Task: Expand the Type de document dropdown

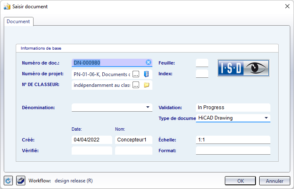Action: [266, 118]
